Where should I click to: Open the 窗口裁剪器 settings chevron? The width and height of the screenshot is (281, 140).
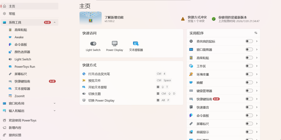coord(257,50)
